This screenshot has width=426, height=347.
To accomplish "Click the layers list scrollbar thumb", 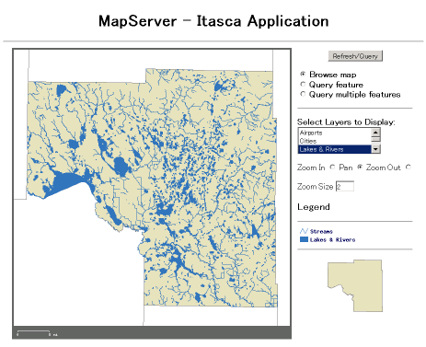I will point(375,139).
